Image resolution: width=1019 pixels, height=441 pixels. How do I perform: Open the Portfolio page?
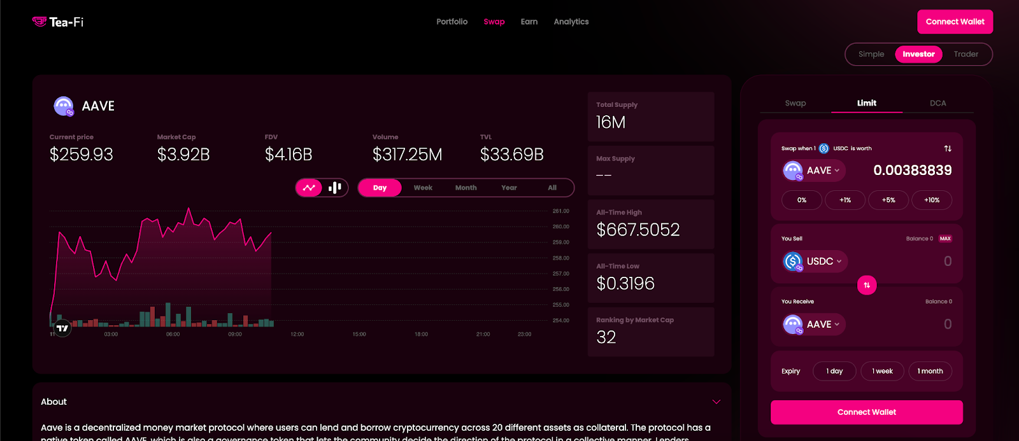coord(452,22)
